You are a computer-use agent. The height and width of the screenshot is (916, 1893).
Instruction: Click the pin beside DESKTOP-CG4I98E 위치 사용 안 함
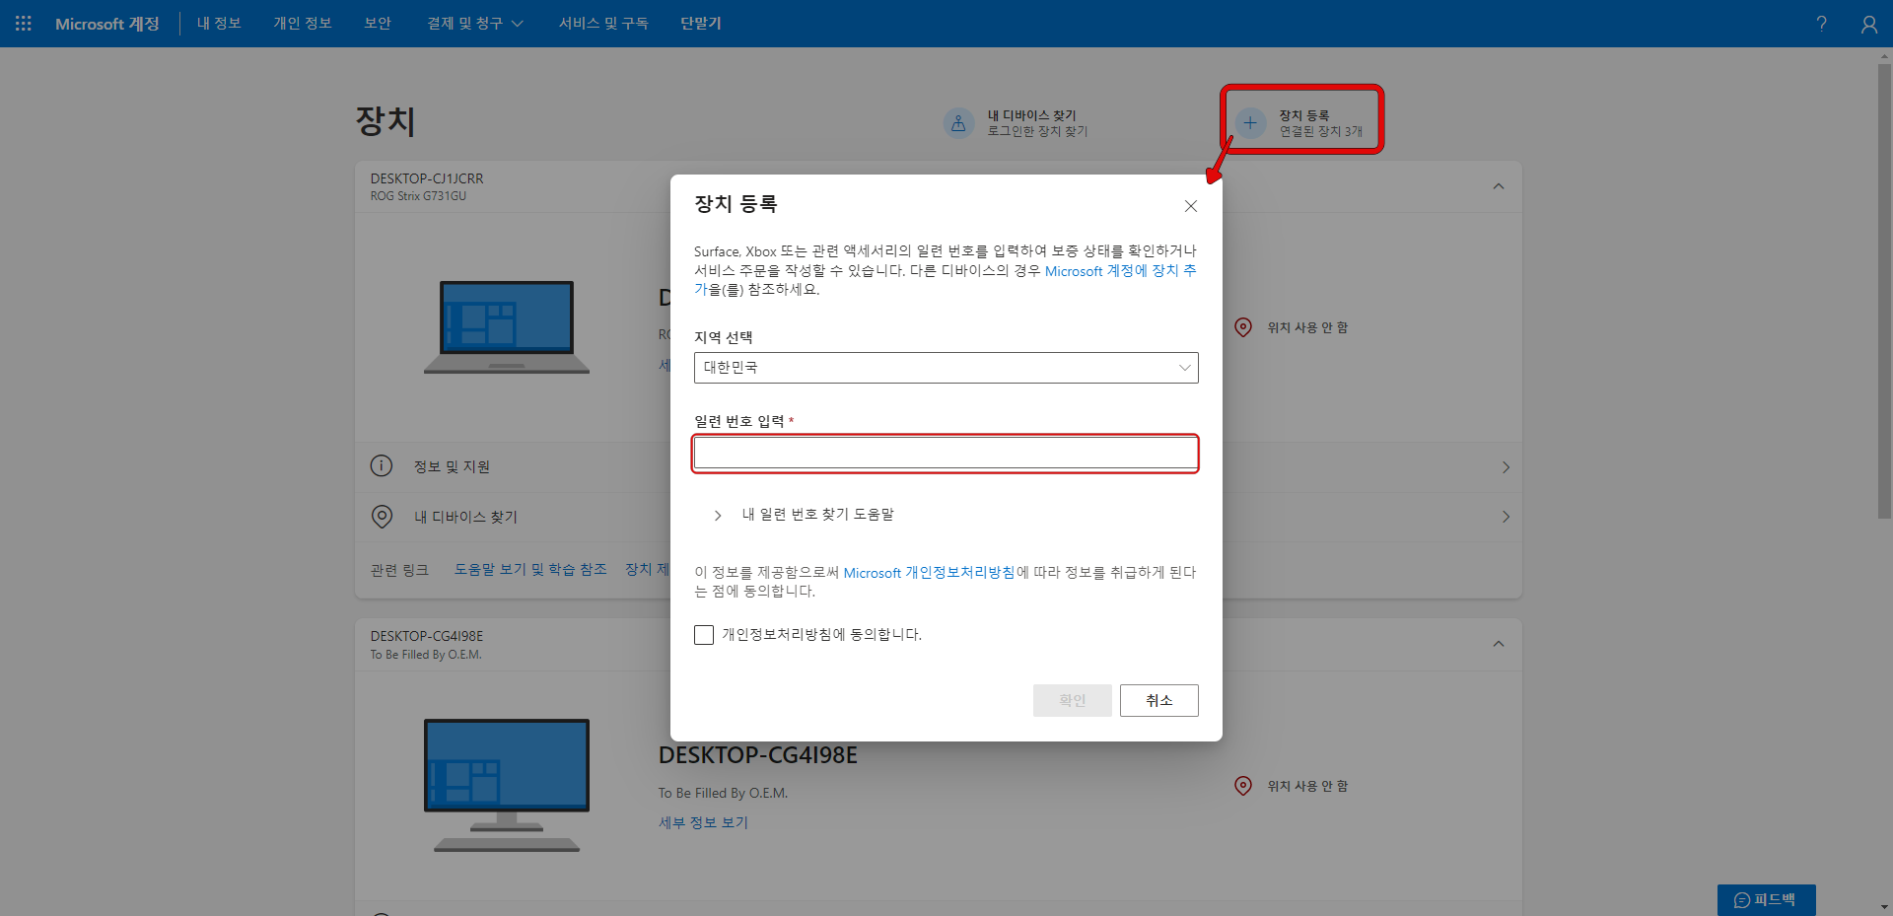pos(1242,785)
